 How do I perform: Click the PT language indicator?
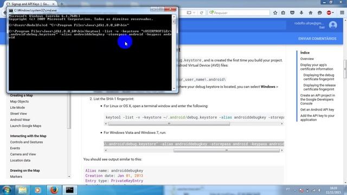(288, 189)
